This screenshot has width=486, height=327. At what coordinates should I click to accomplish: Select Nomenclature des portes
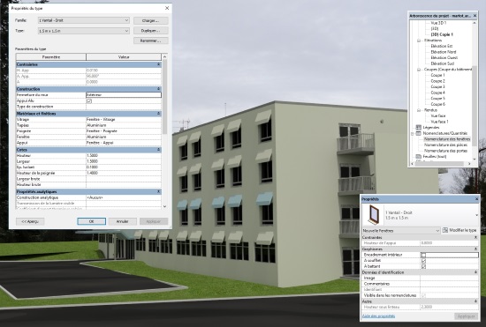point(445,151)
